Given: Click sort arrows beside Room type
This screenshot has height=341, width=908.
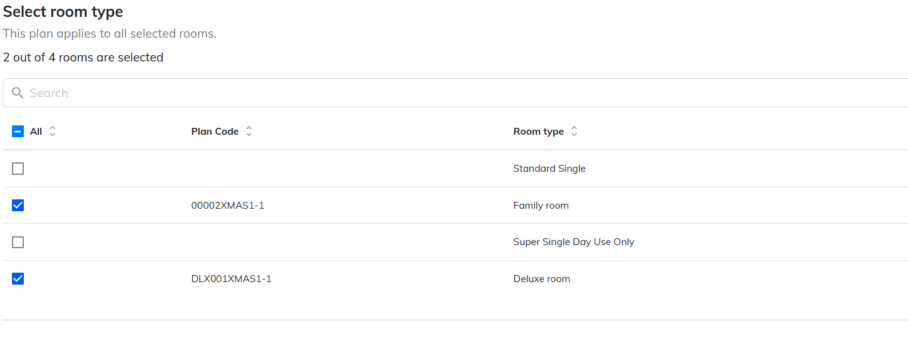Looking at the screenshot, I should pyautogui.click(x=574, y=132).
